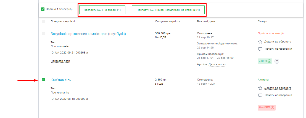Click star icon for the notebooks tender
The image size is (306, 118).
pos(260,42)
